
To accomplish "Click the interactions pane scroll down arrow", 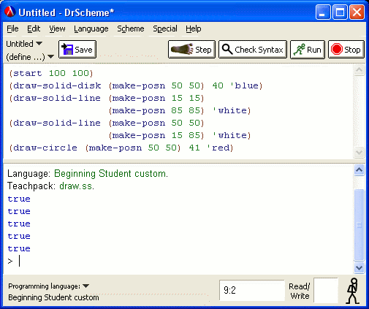I will (x=360, y=268).
